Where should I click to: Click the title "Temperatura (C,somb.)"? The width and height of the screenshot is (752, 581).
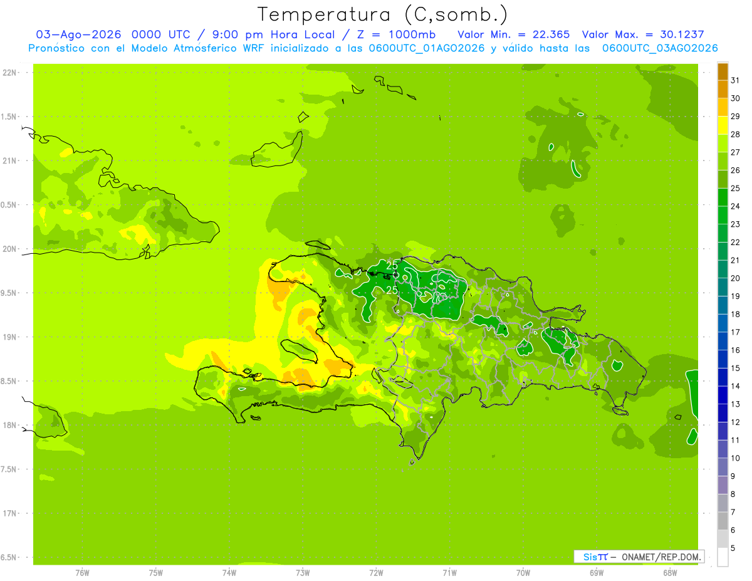coord(383,14)
